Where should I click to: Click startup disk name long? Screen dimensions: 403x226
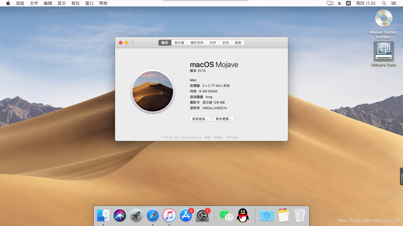click(x=209, y=97)
